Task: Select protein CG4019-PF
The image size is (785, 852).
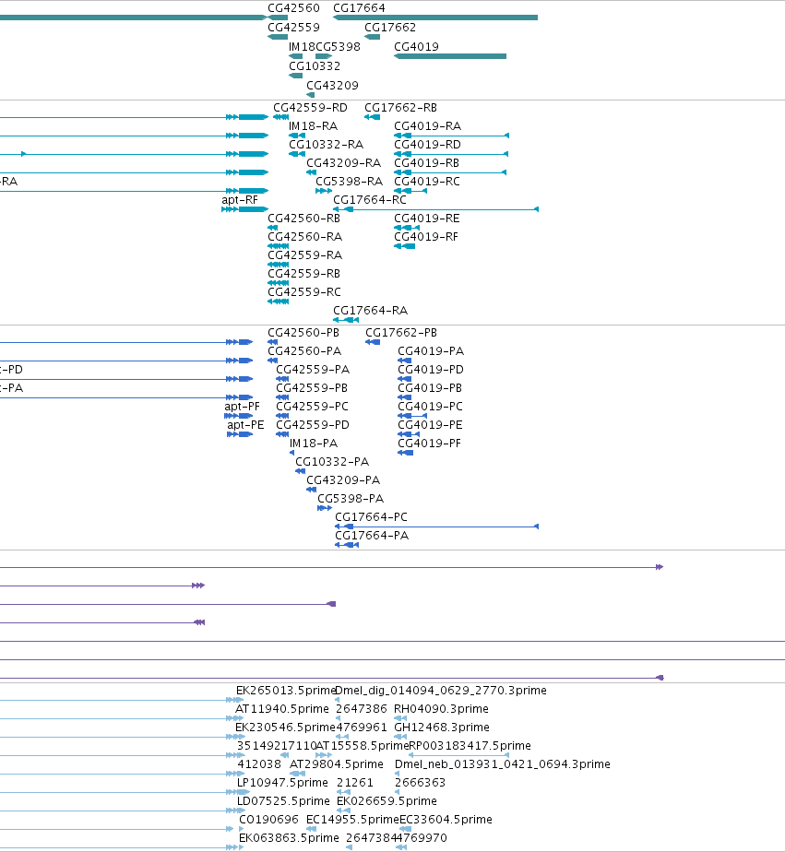Action: tap(430, 444)
